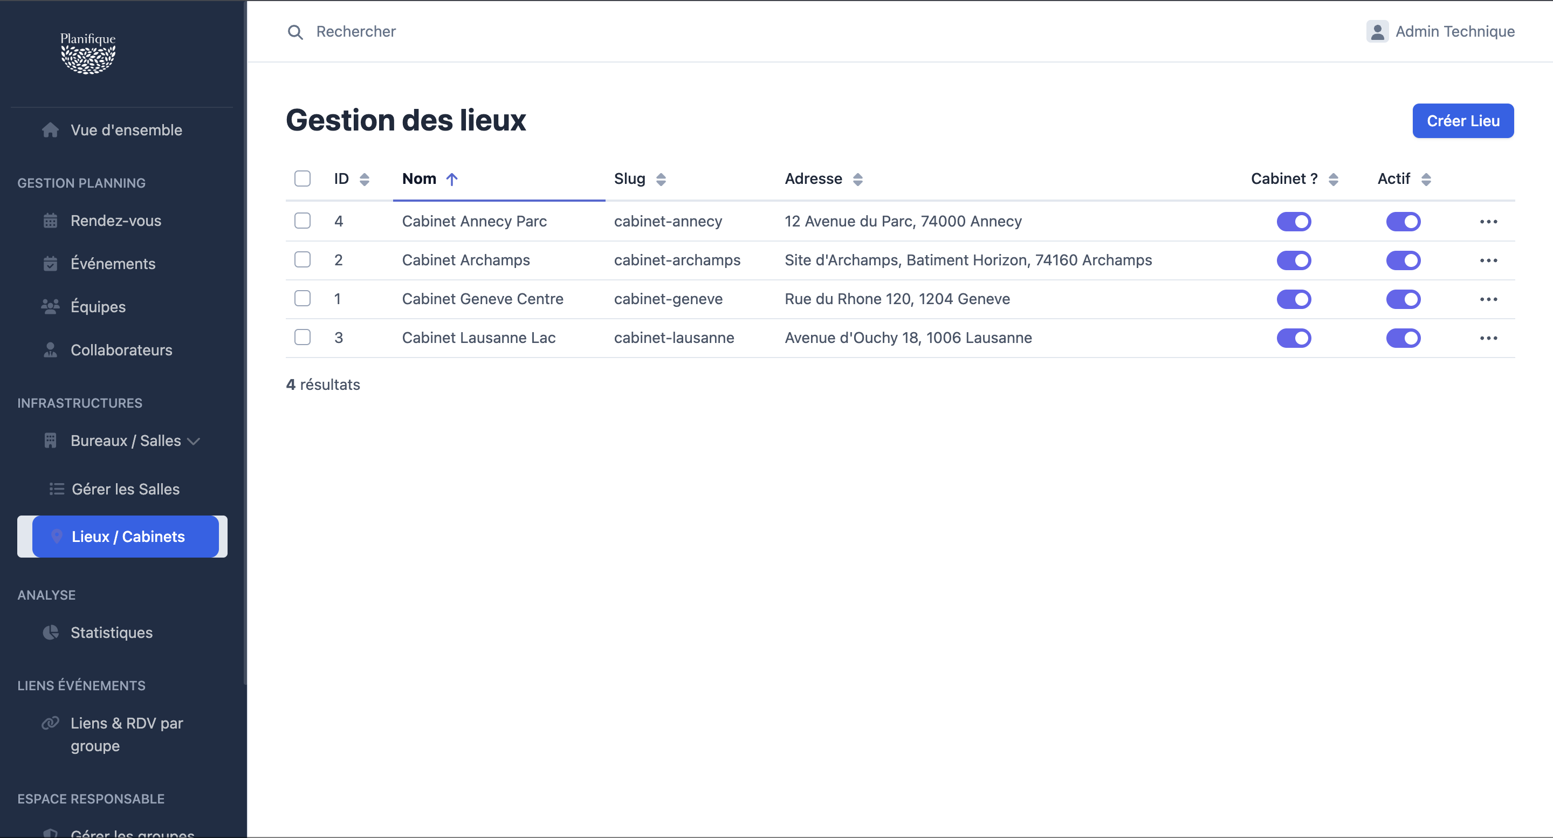Click the Créer Lieu button
Screen dimensions: 1553x838
pos(1462,121)
